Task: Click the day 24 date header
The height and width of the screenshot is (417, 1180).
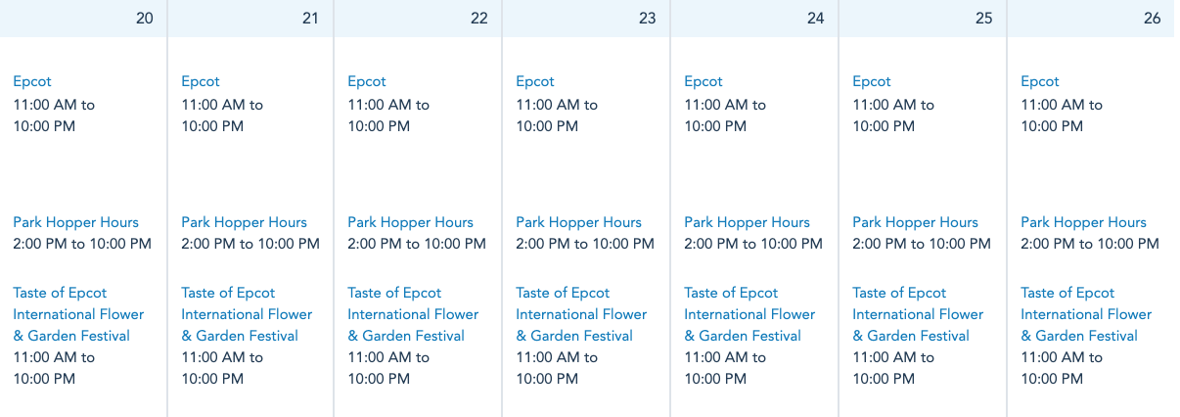Action: coord(815,19)
